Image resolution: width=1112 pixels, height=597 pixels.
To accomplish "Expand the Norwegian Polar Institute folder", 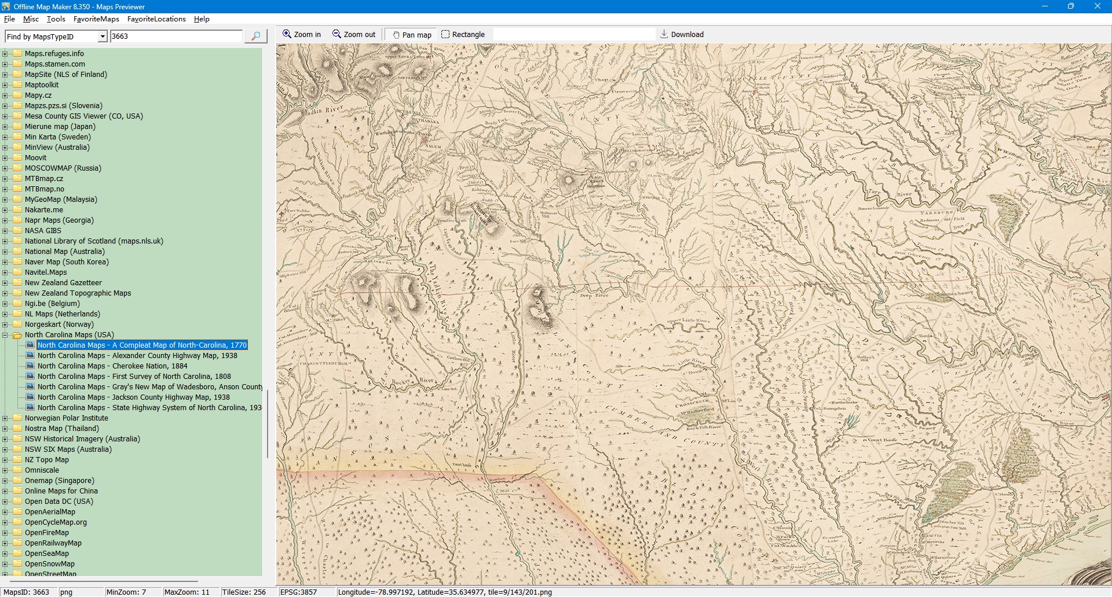I will point(5,418).
